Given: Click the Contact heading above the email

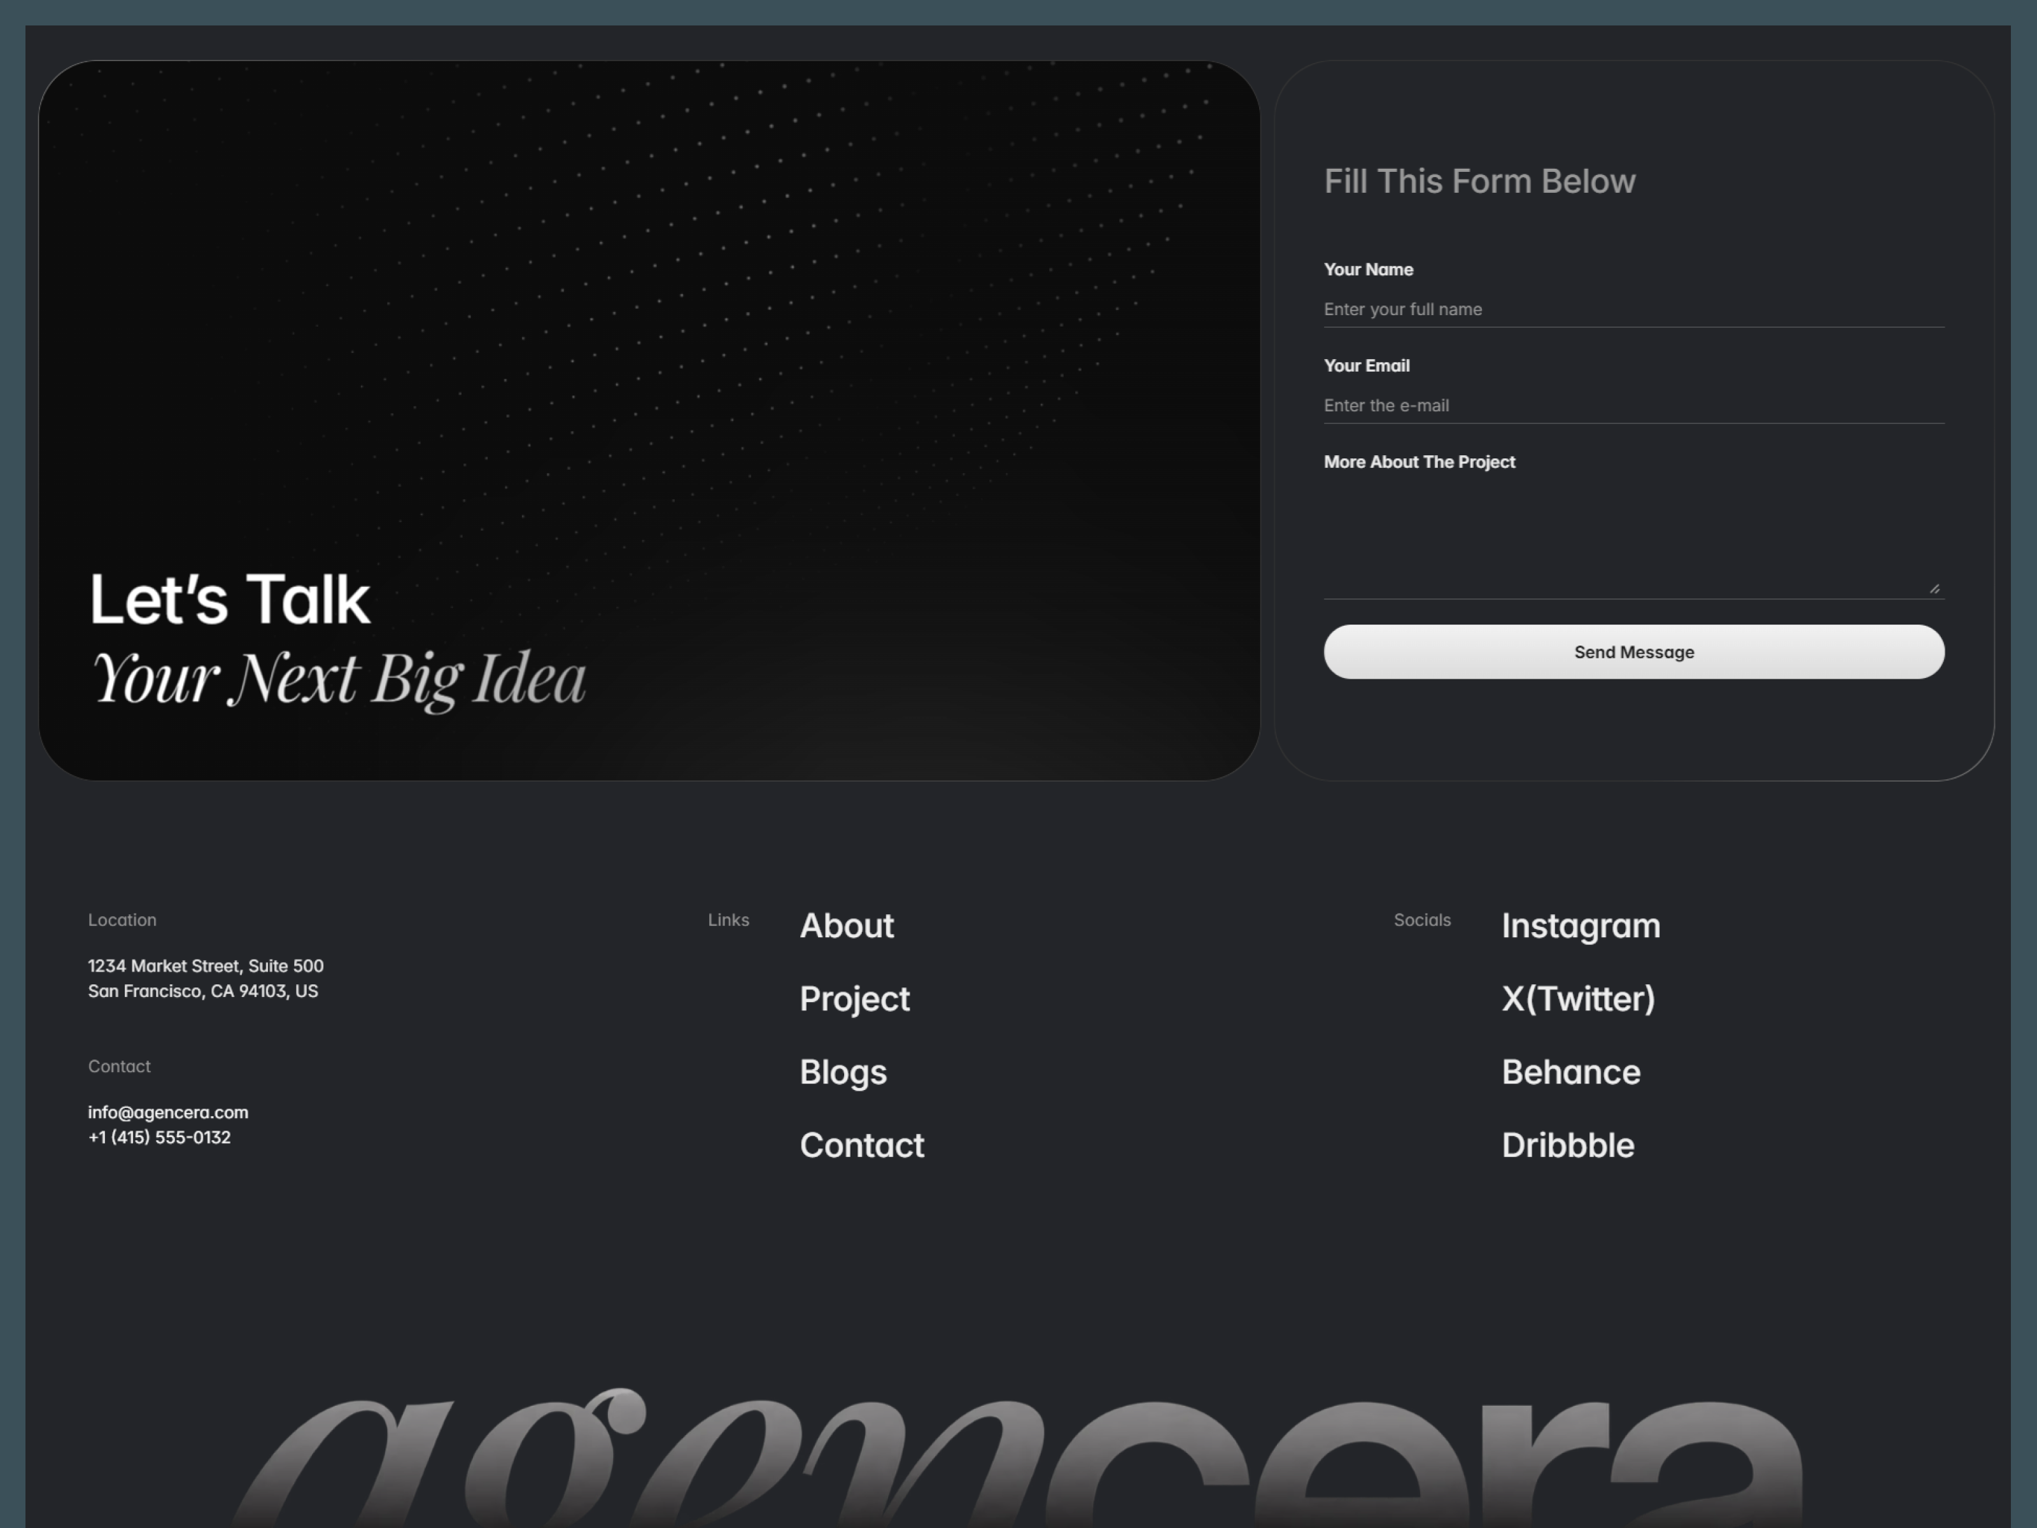Looking at the screenshot, I should point(119,1066).
